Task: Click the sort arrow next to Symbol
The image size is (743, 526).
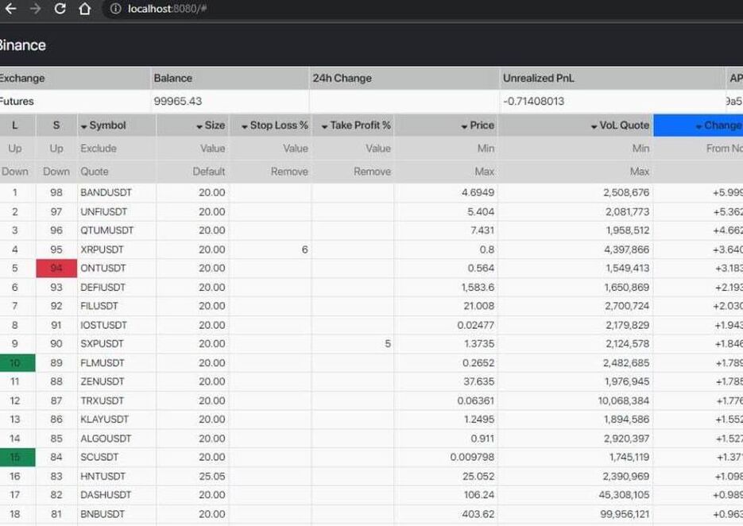Action: (84, 126)
